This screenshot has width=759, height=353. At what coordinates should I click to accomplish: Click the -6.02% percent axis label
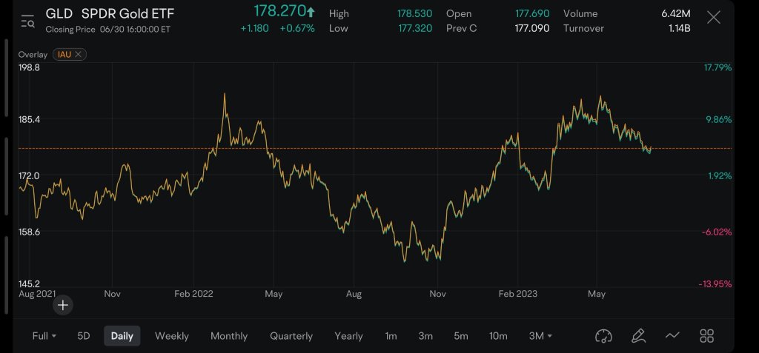point(717,232)
